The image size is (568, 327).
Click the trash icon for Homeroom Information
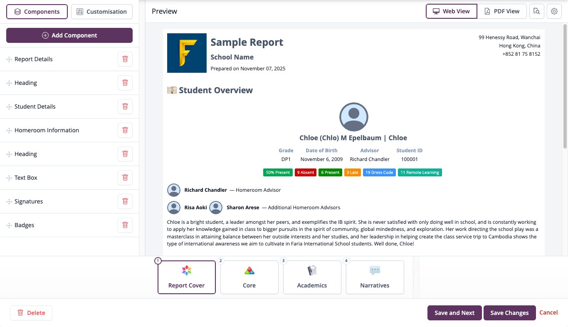[125, 130]
